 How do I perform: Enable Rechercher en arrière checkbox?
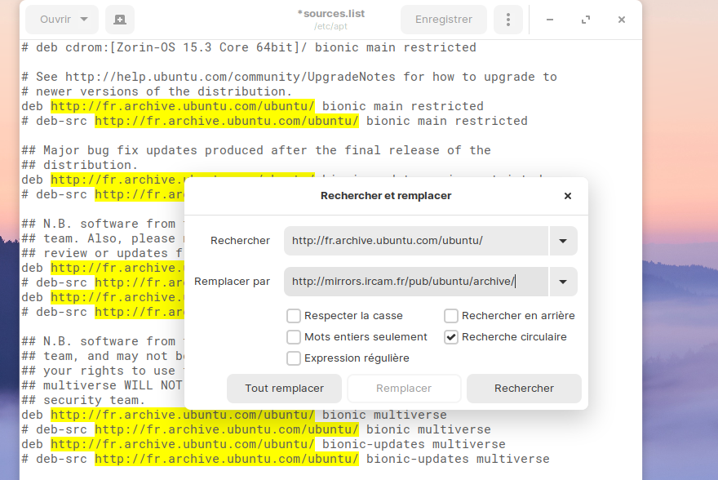tap(451, 316)
